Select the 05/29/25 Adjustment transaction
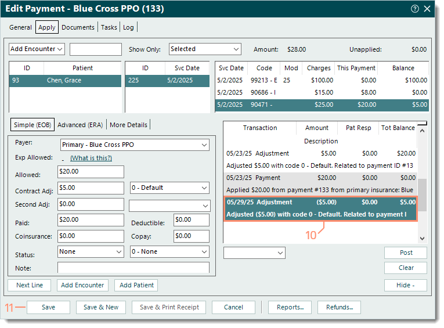The width and height of the screenshot is (444, 328). pyautogui.click(x=320, y=208)
